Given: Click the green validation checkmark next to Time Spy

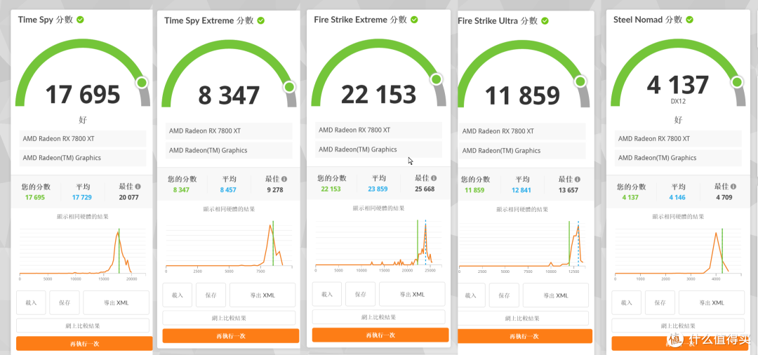Looking at the screenshot, I should point(80,20).
